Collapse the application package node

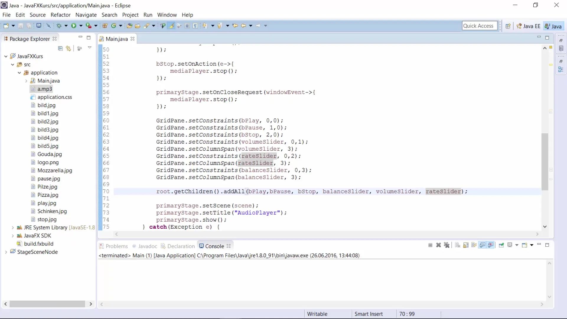[x=19, y=73]
